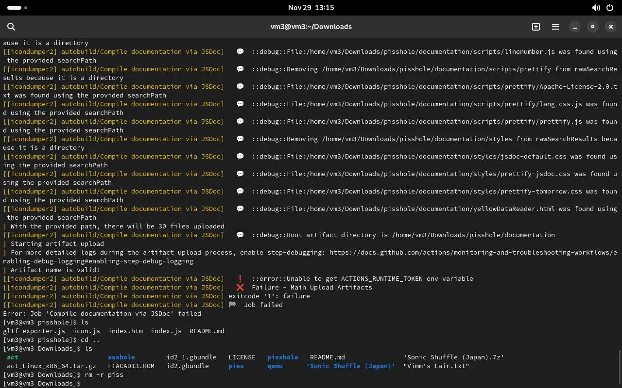Viewport: 622px width, 388px height.
Task: Click the checkered flag before 'Job failed'
Action: pos(232,305)
